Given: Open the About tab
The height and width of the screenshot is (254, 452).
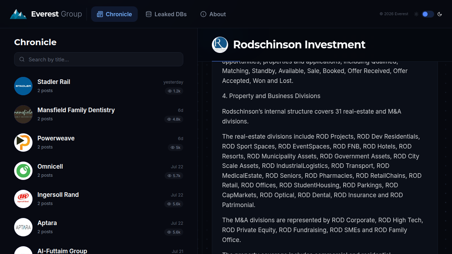Looking at the screenshot, I should [x=213, y=14].
